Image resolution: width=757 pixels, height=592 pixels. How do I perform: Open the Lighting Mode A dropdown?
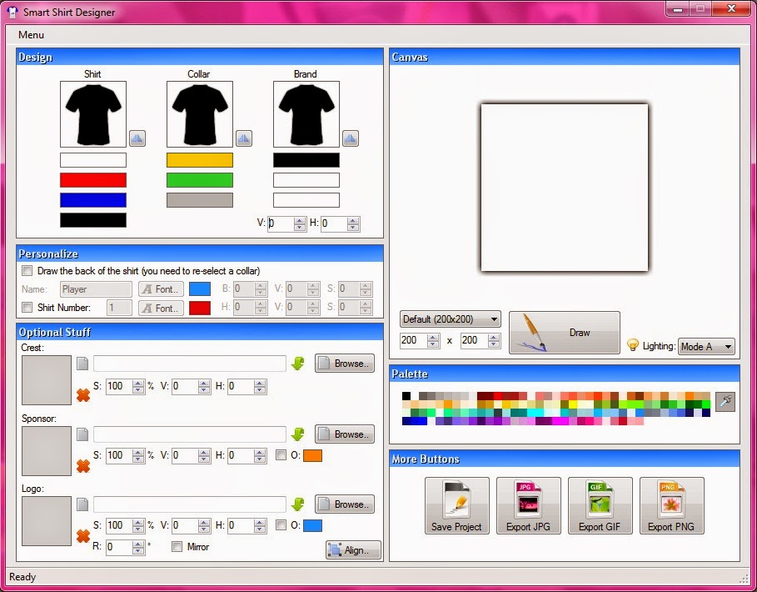(x=706, y=347)
